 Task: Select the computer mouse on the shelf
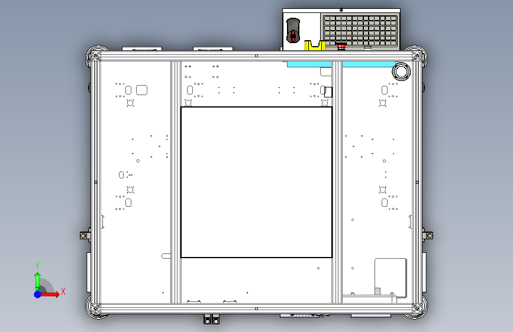tap(293, 30)
